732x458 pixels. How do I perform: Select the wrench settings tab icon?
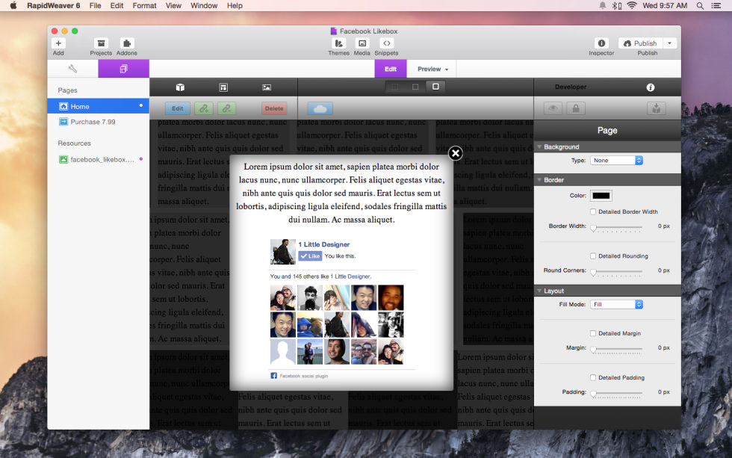click(x=72, y=69)
